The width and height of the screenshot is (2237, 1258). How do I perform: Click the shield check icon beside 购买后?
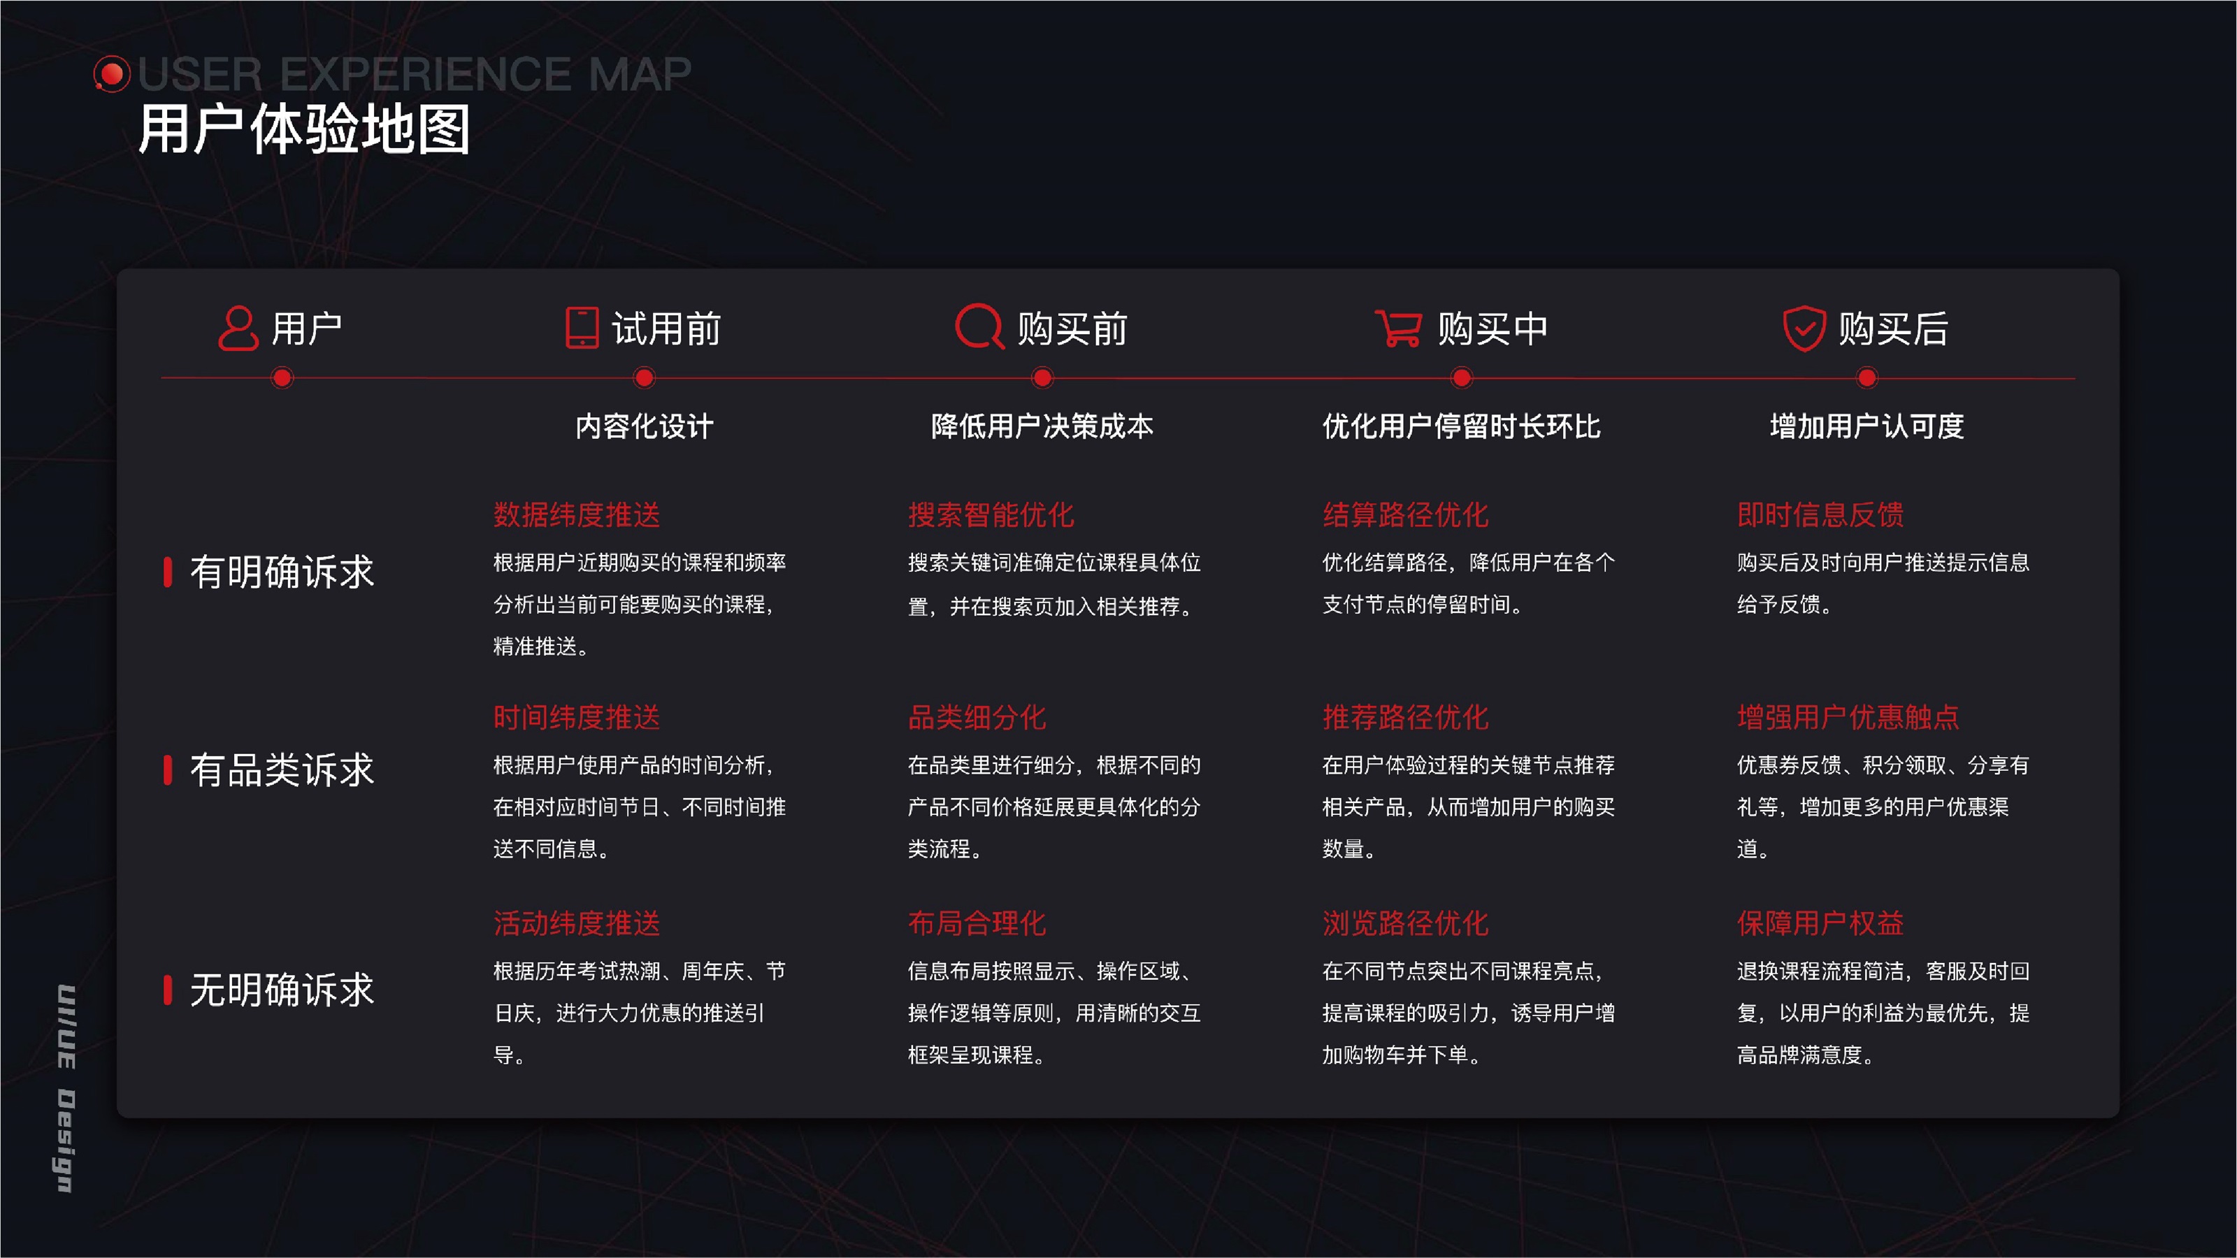pos(1804,329)
